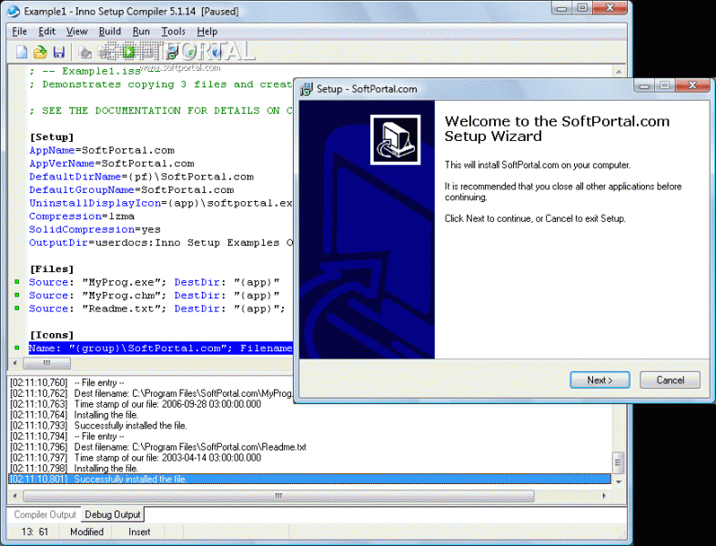Click the Compile toolbar icon

pyautogui.click(x=86, y=53)
